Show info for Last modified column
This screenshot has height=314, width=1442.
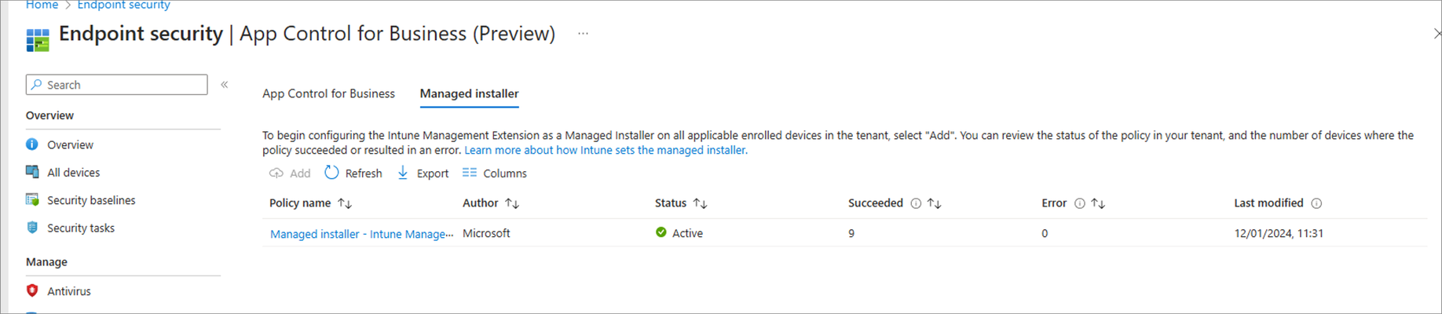[1317, 203]
